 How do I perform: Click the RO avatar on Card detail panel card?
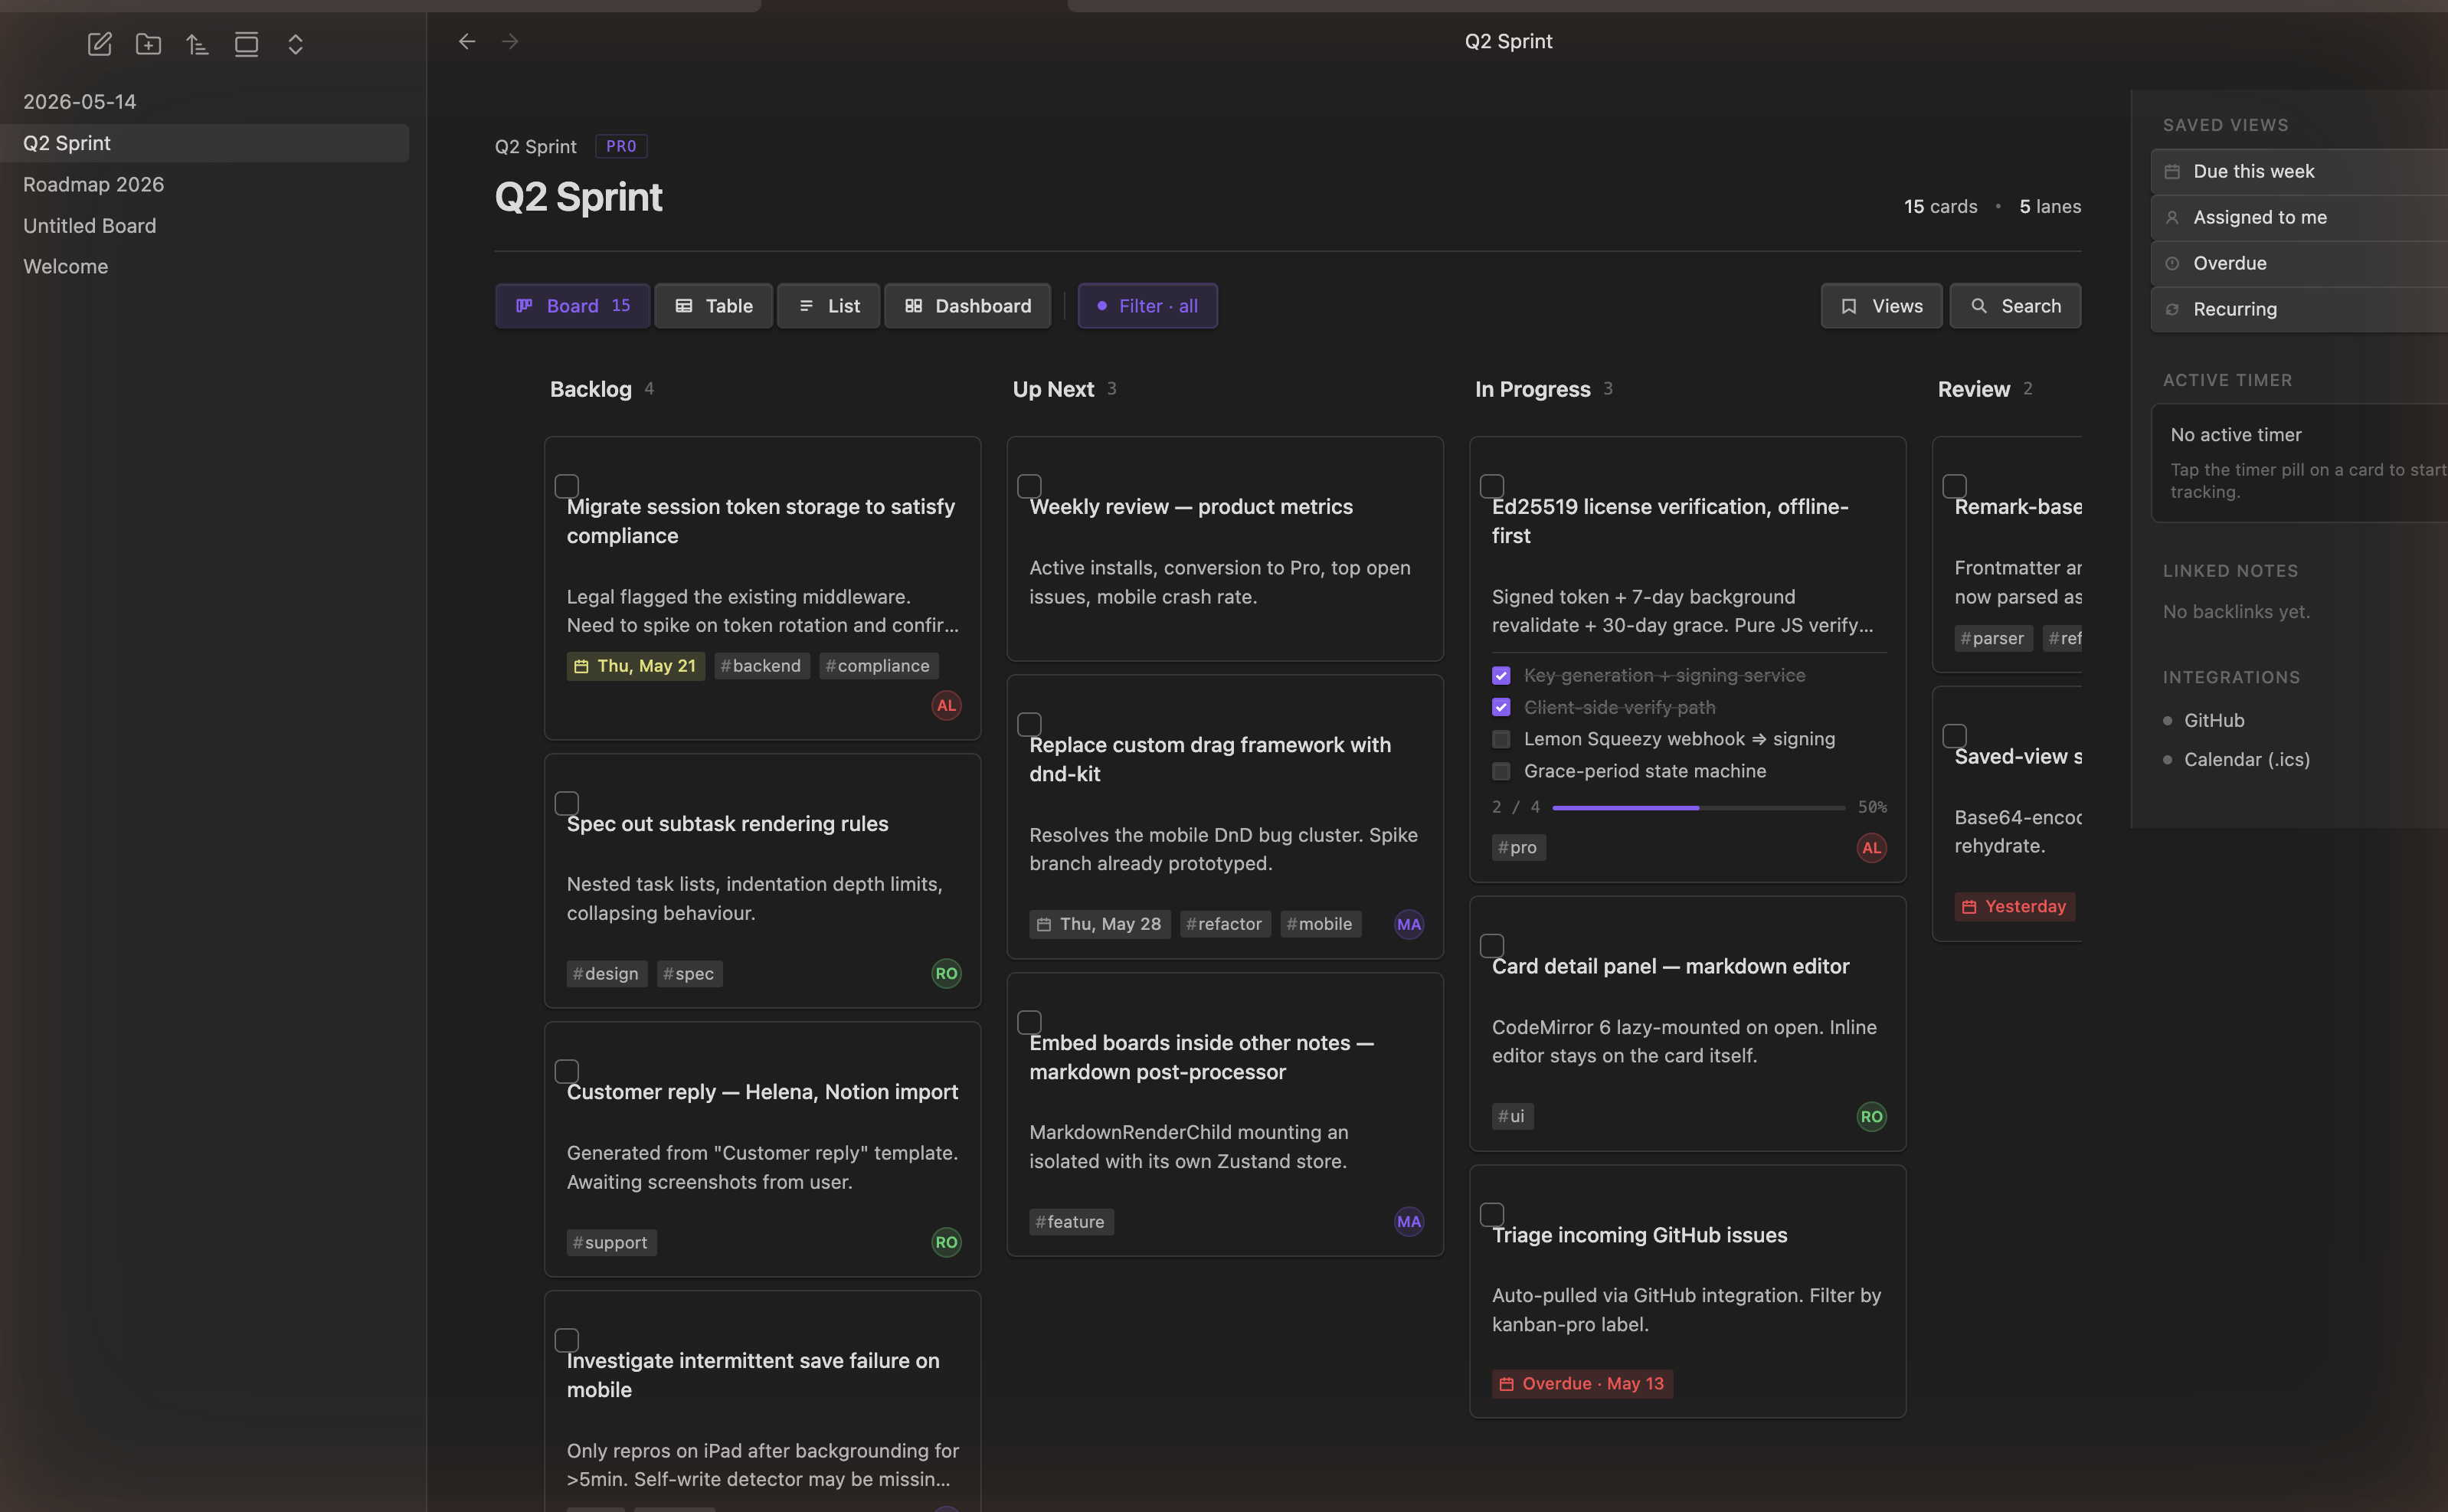click(x=1872, y=1116)
